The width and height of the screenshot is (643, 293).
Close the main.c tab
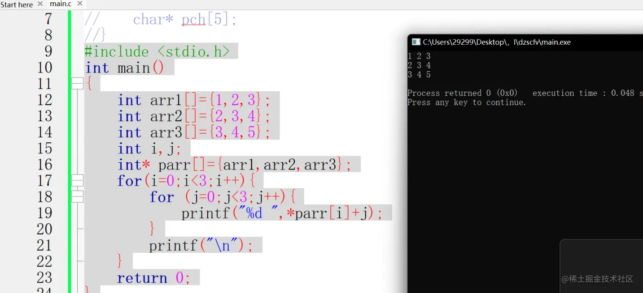(80, 4)
